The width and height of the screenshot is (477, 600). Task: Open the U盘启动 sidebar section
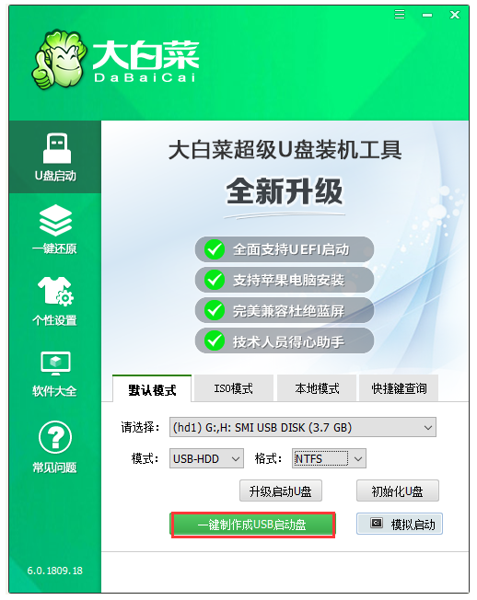click(x=55, y=156)
